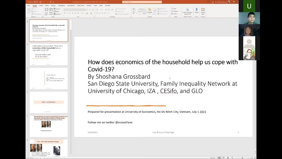Switch to the Draw ribbon tab
282x159 pixels.
47,6
